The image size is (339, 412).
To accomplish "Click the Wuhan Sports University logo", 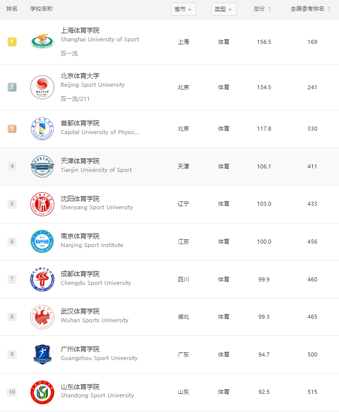I will click(x=42, y=317).
